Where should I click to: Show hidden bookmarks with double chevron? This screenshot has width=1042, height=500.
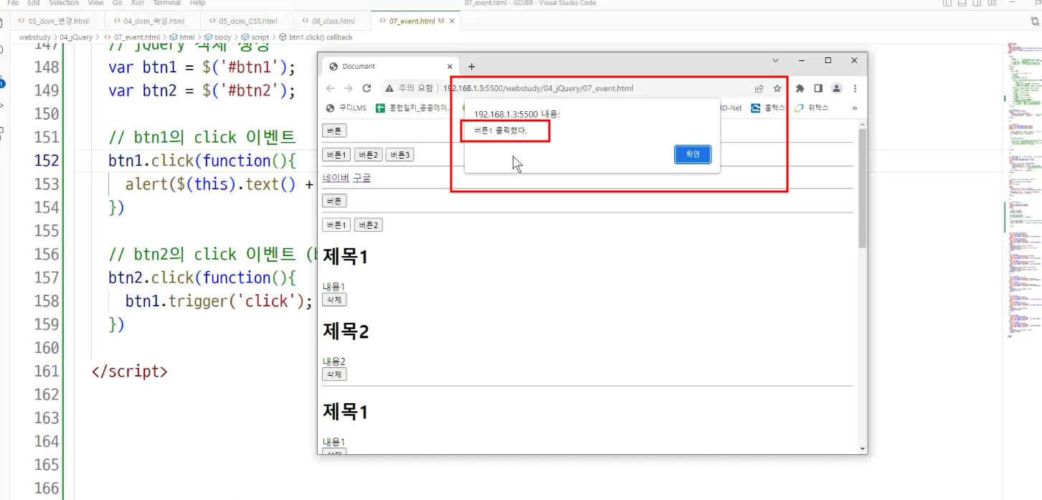tap(855, 108)
